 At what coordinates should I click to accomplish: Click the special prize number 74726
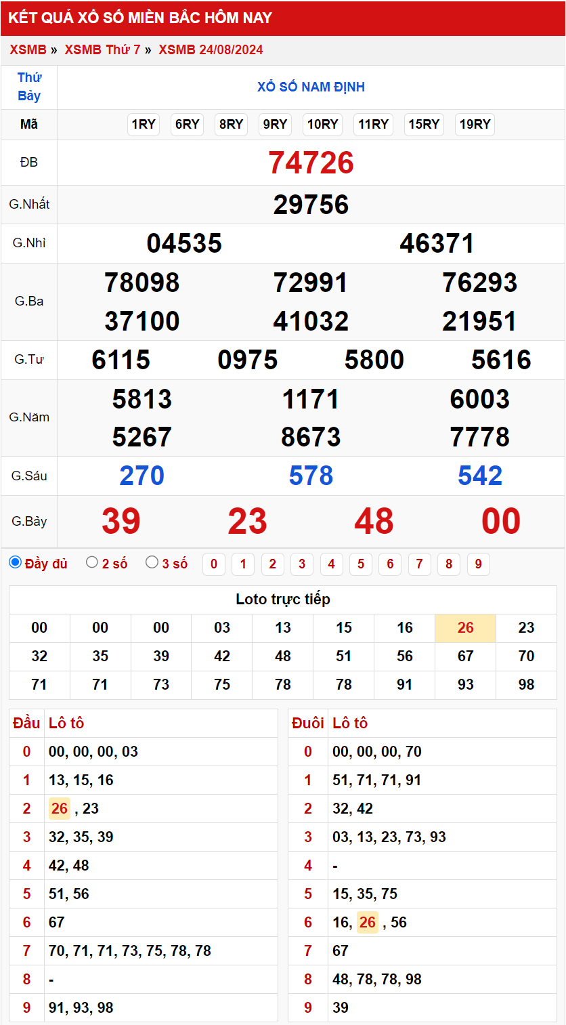coord(311,163)
